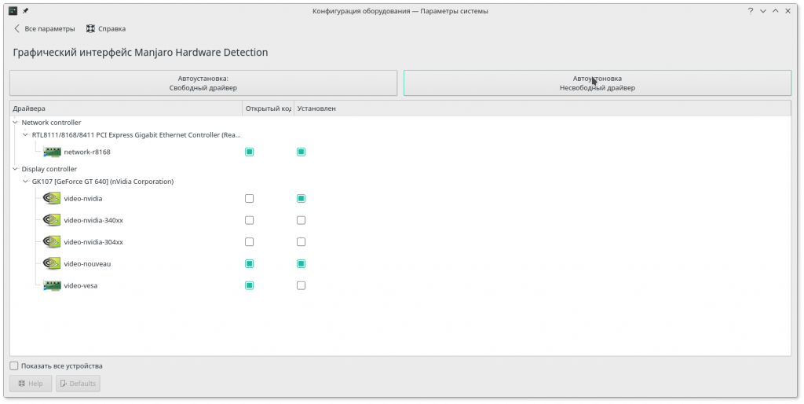This screenshot has height=404, width=804.
Task: Select RTL8111/8168/8411 PCI Express device label
Action: click(x=137, y=135)
